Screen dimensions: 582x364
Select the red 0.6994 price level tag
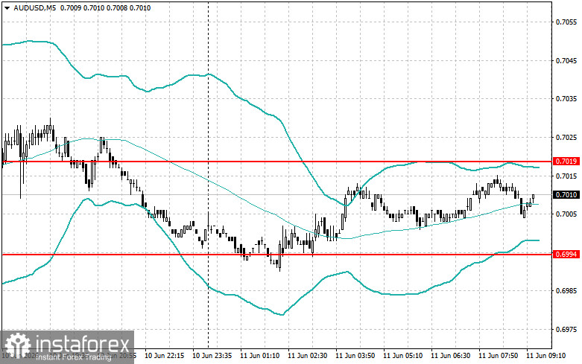click(566, 255)
